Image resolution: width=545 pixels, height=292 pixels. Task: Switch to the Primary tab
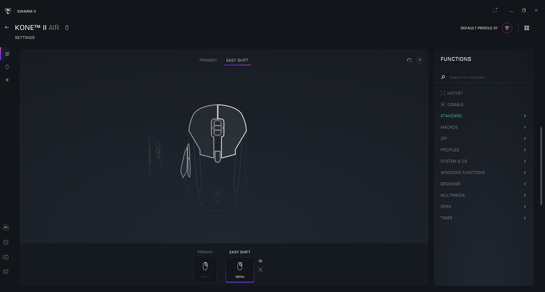(208, 60)
